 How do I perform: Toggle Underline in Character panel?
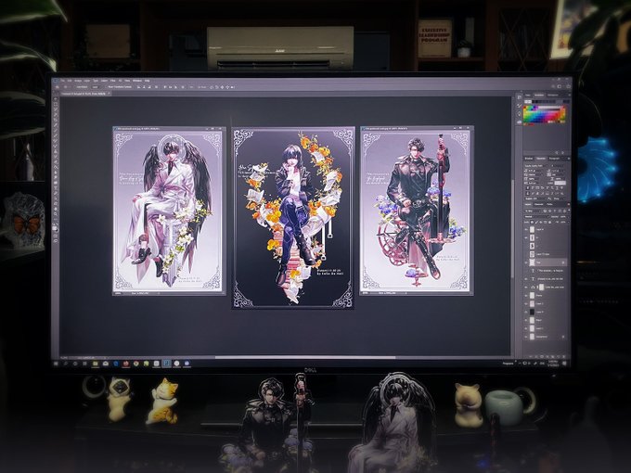557,188
